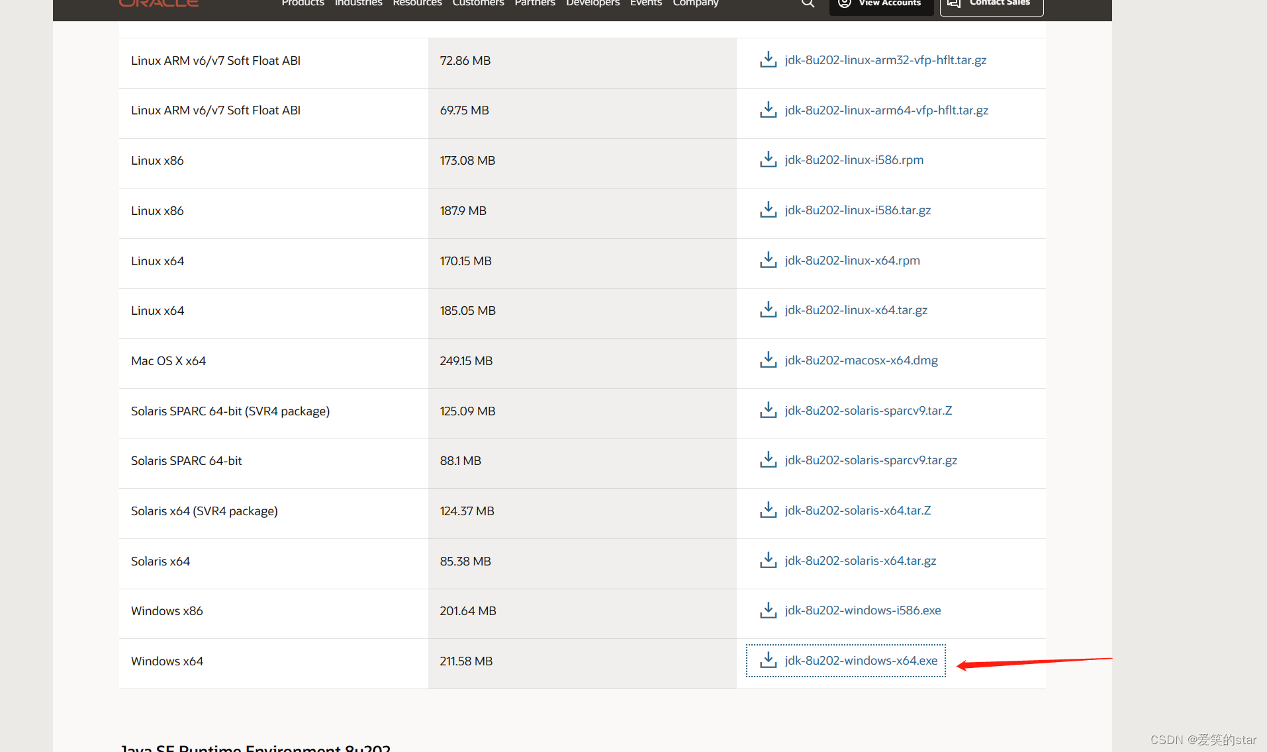Click download icon for jdk-8u202-solaris-sparcv9.tar.Z
The height and width of the screenshot is (752, 1267).
tap(768, 410)
